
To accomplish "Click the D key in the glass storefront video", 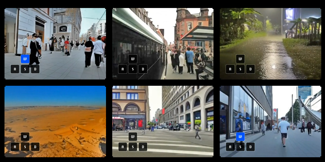I will point(250,147).
